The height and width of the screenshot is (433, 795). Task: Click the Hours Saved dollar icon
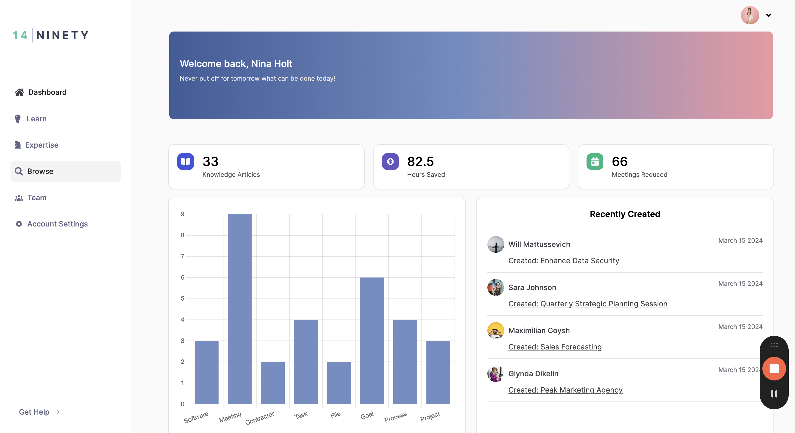(x=390, y=162)
